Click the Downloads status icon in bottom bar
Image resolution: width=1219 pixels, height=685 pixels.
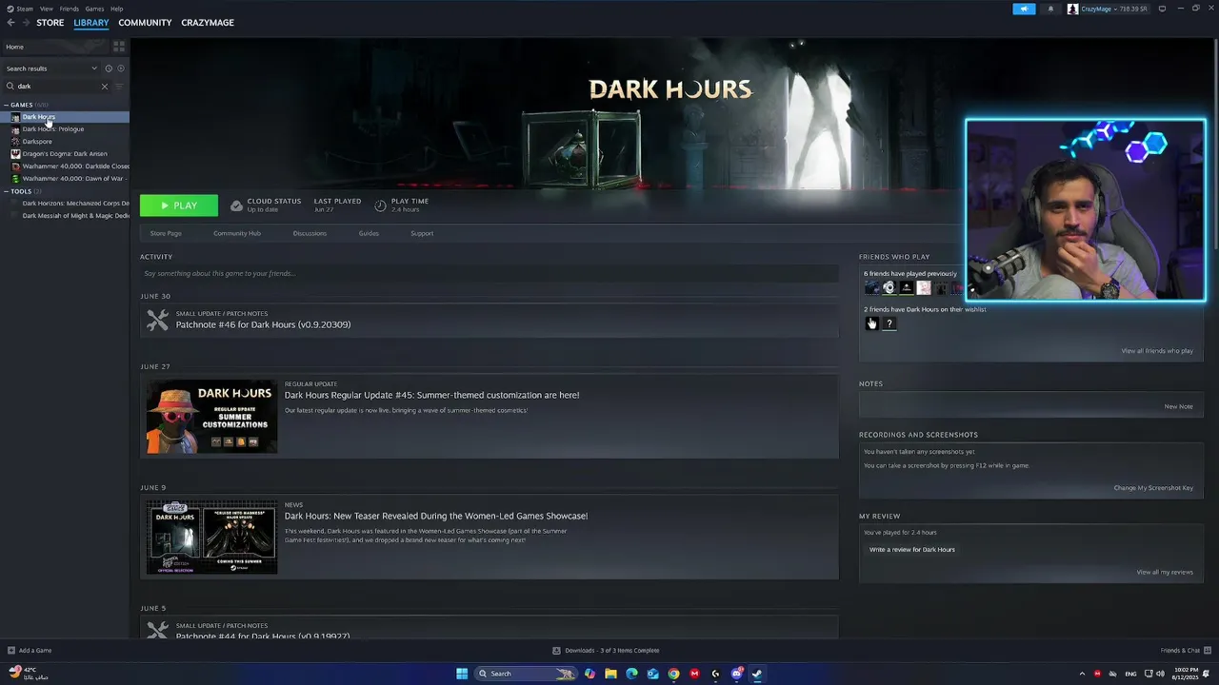coord(557,651)
